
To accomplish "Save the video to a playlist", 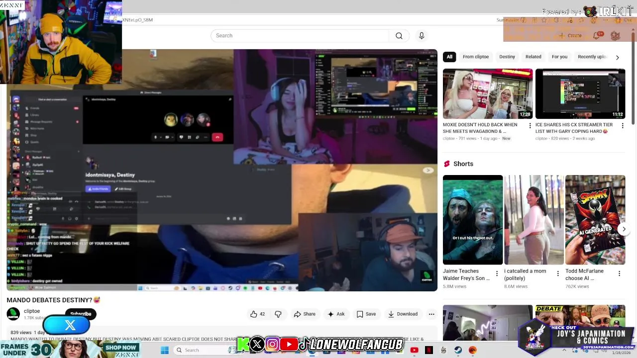I will tap(366, 314).
